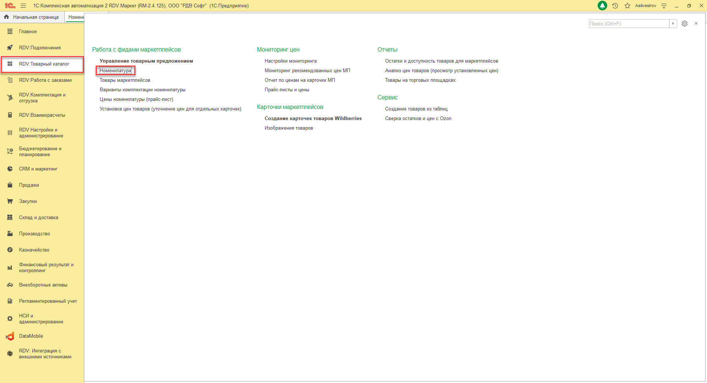This screenshot has height=383, width=707.
Task: Click the settings gear icon near search
Action: pyautogui.click(x=685, y=24)
